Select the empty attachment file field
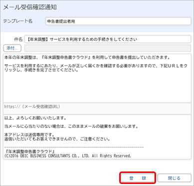 pos(108,48)
